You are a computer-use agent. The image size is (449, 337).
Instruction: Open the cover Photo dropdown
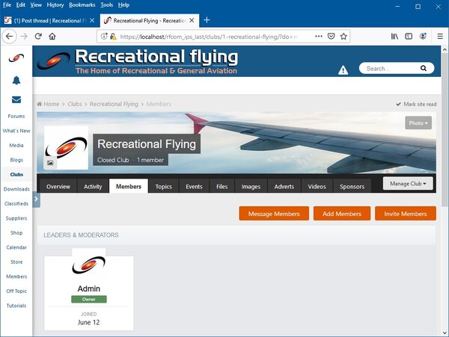coord(418,123)
